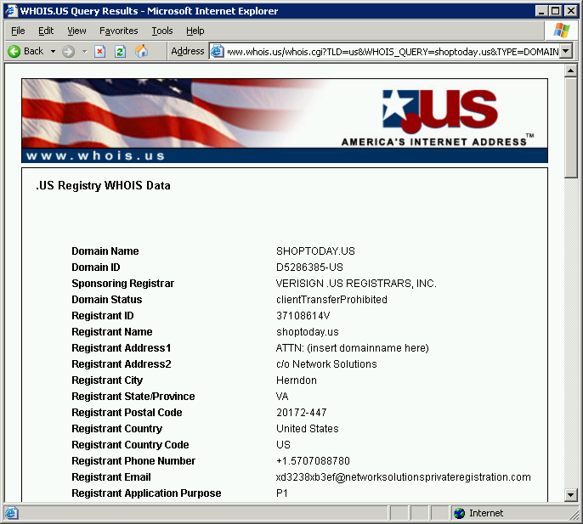Stop loading with the red X icon

tap(99, 51)
